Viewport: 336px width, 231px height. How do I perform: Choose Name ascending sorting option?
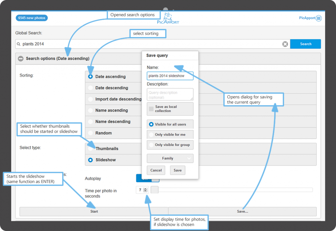click(91, 110)
